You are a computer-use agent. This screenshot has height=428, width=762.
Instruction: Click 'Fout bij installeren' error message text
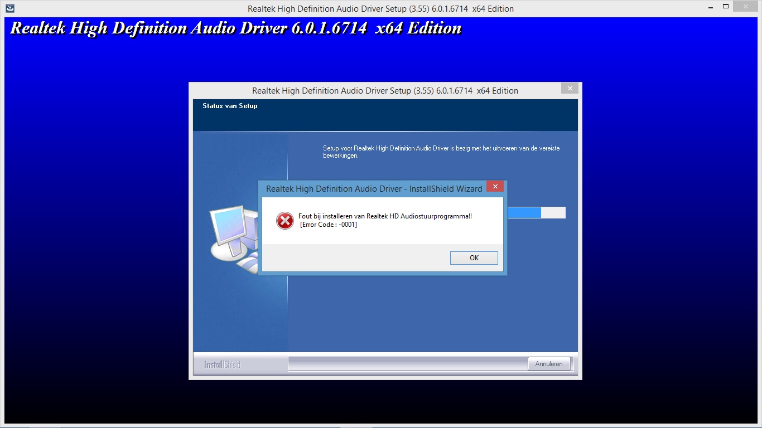pos(385,216)
